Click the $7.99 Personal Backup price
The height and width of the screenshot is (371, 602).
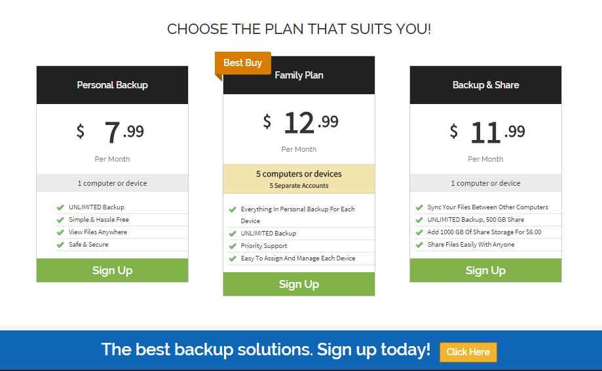(111, 132)
